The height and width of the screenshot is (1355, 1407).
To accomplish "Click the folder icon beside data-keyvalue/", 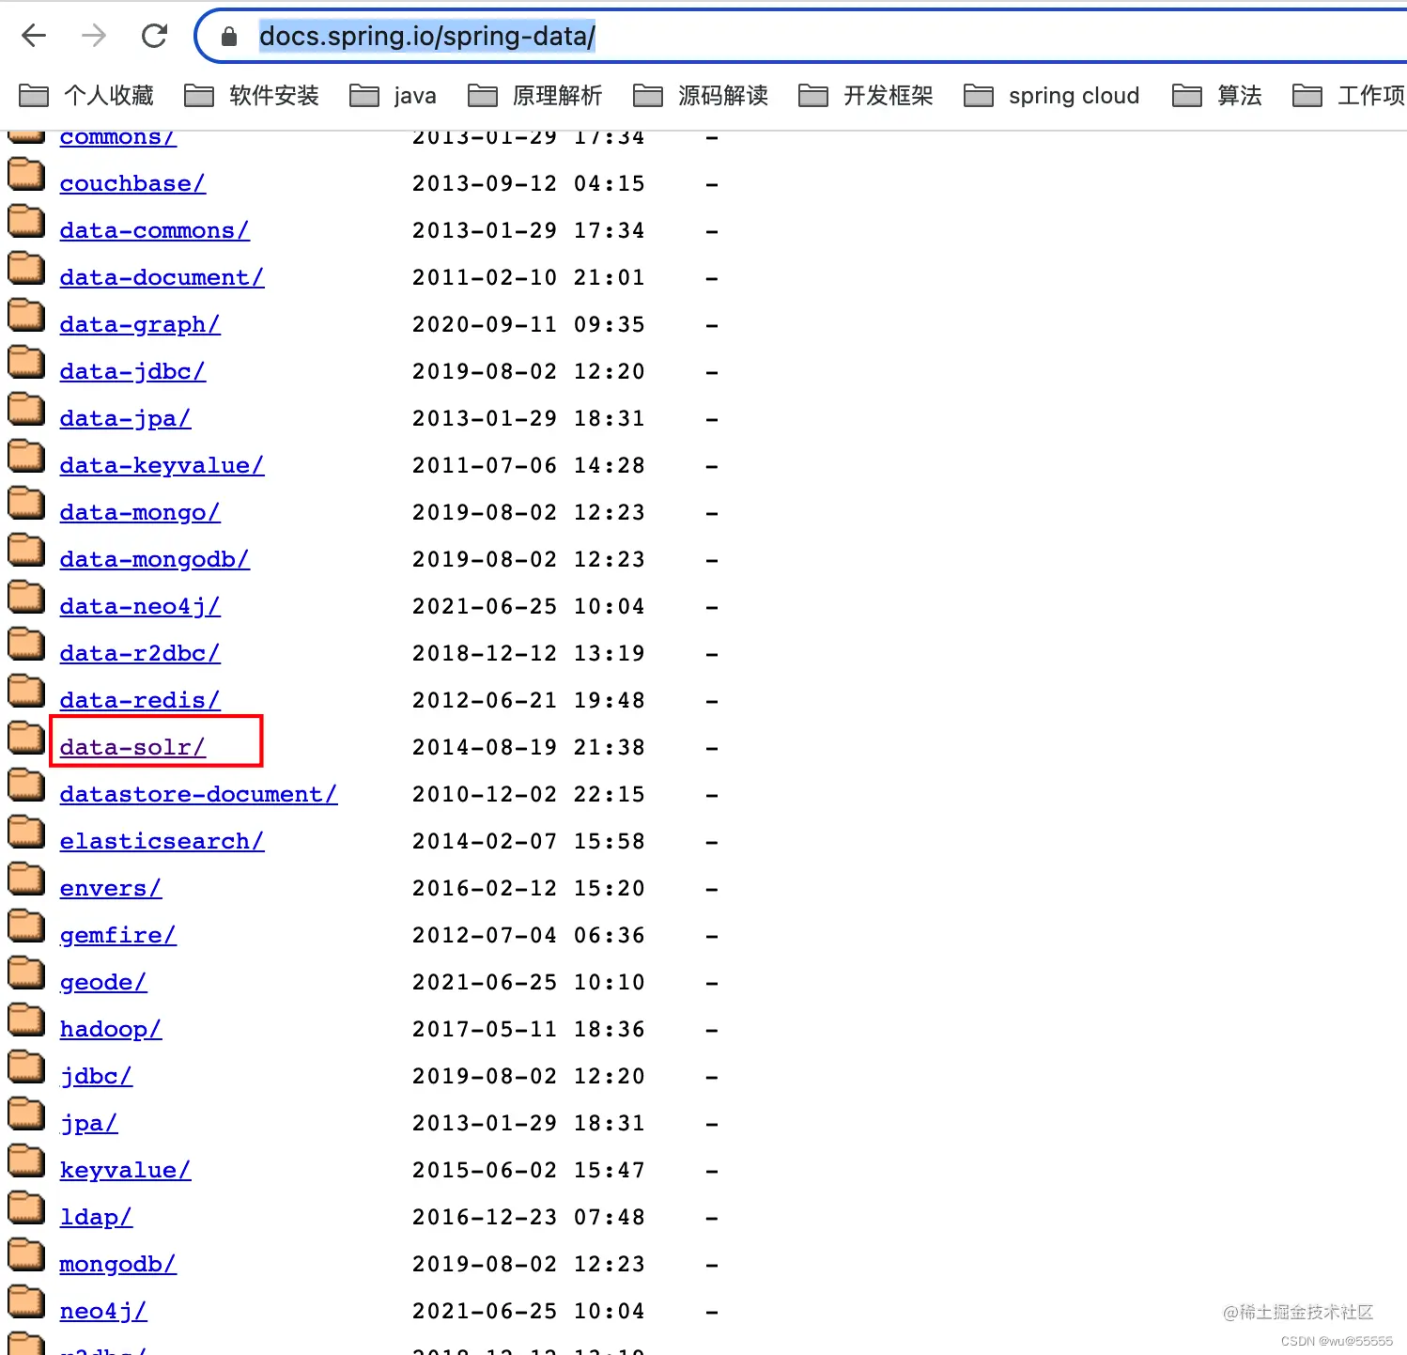I will (x=26, y=456).
